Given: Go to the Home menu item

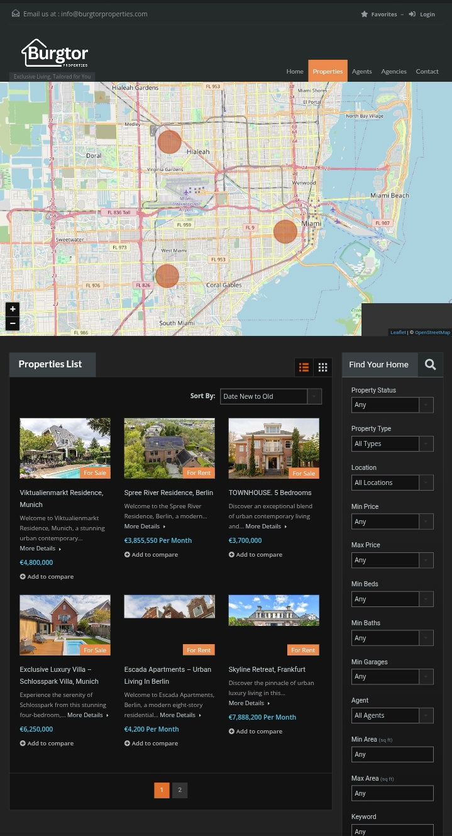Looking at the screenshot, I should tap(295, 71).
